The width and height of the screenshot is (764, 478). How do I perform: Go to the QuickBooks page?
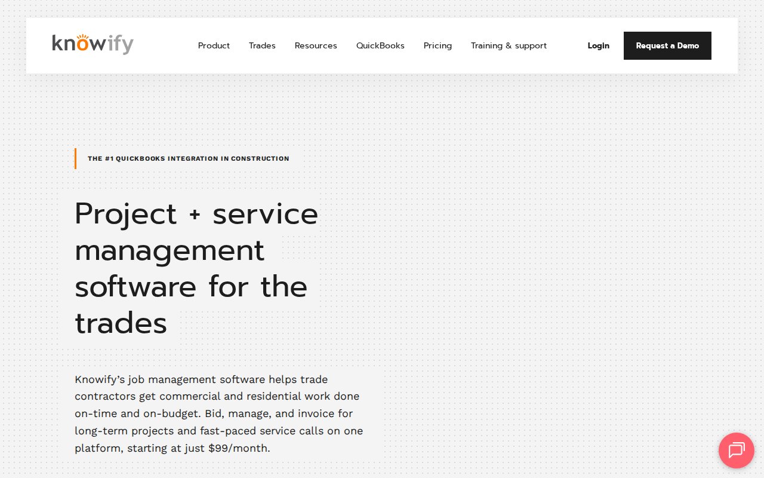pyautogui.click(x=380, y=45)
